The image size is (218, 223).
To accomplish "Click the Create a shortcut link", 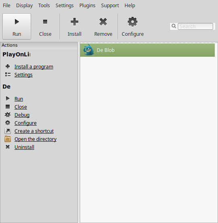I will (34, 131).
